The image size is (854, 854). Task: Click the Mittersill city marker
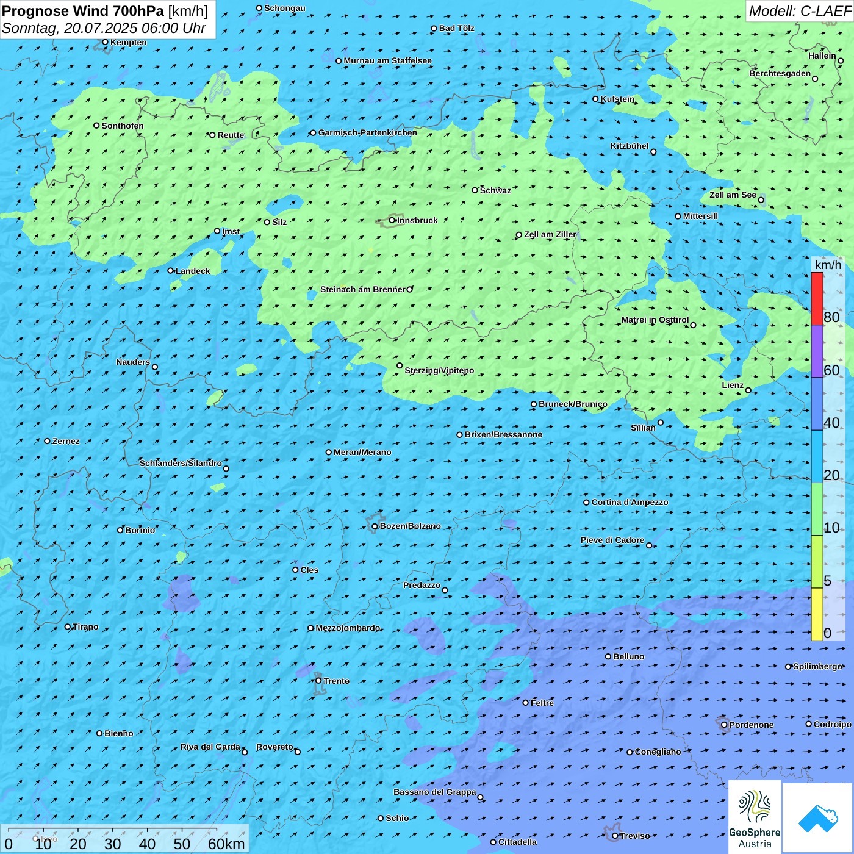[x=678, y=216]
